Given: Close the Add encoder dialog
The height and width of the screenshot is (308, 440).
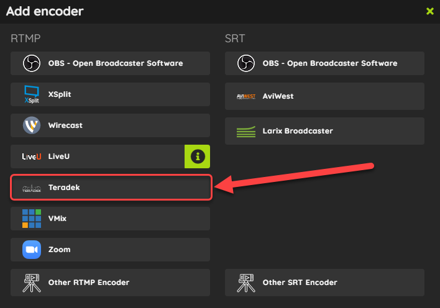Looking at the screenshot, I should pos(430,11).
